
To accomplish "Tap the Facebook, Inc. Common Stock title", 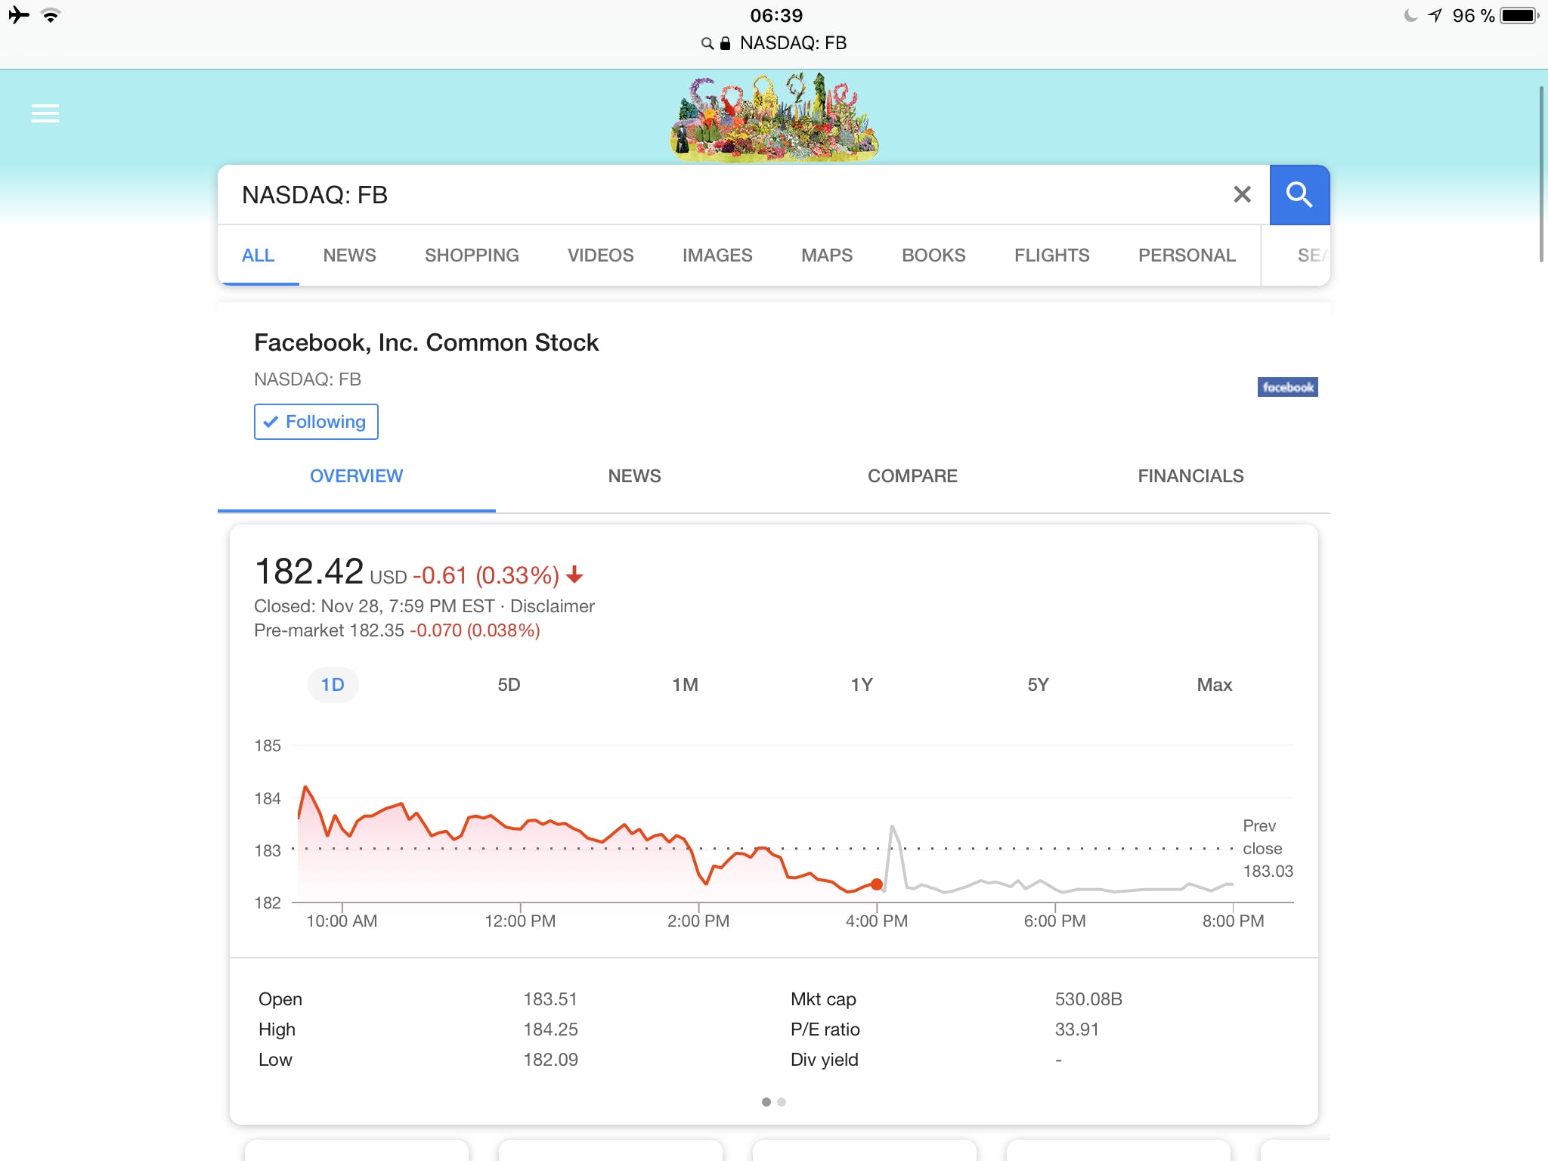I will click(x=426, y=342).
